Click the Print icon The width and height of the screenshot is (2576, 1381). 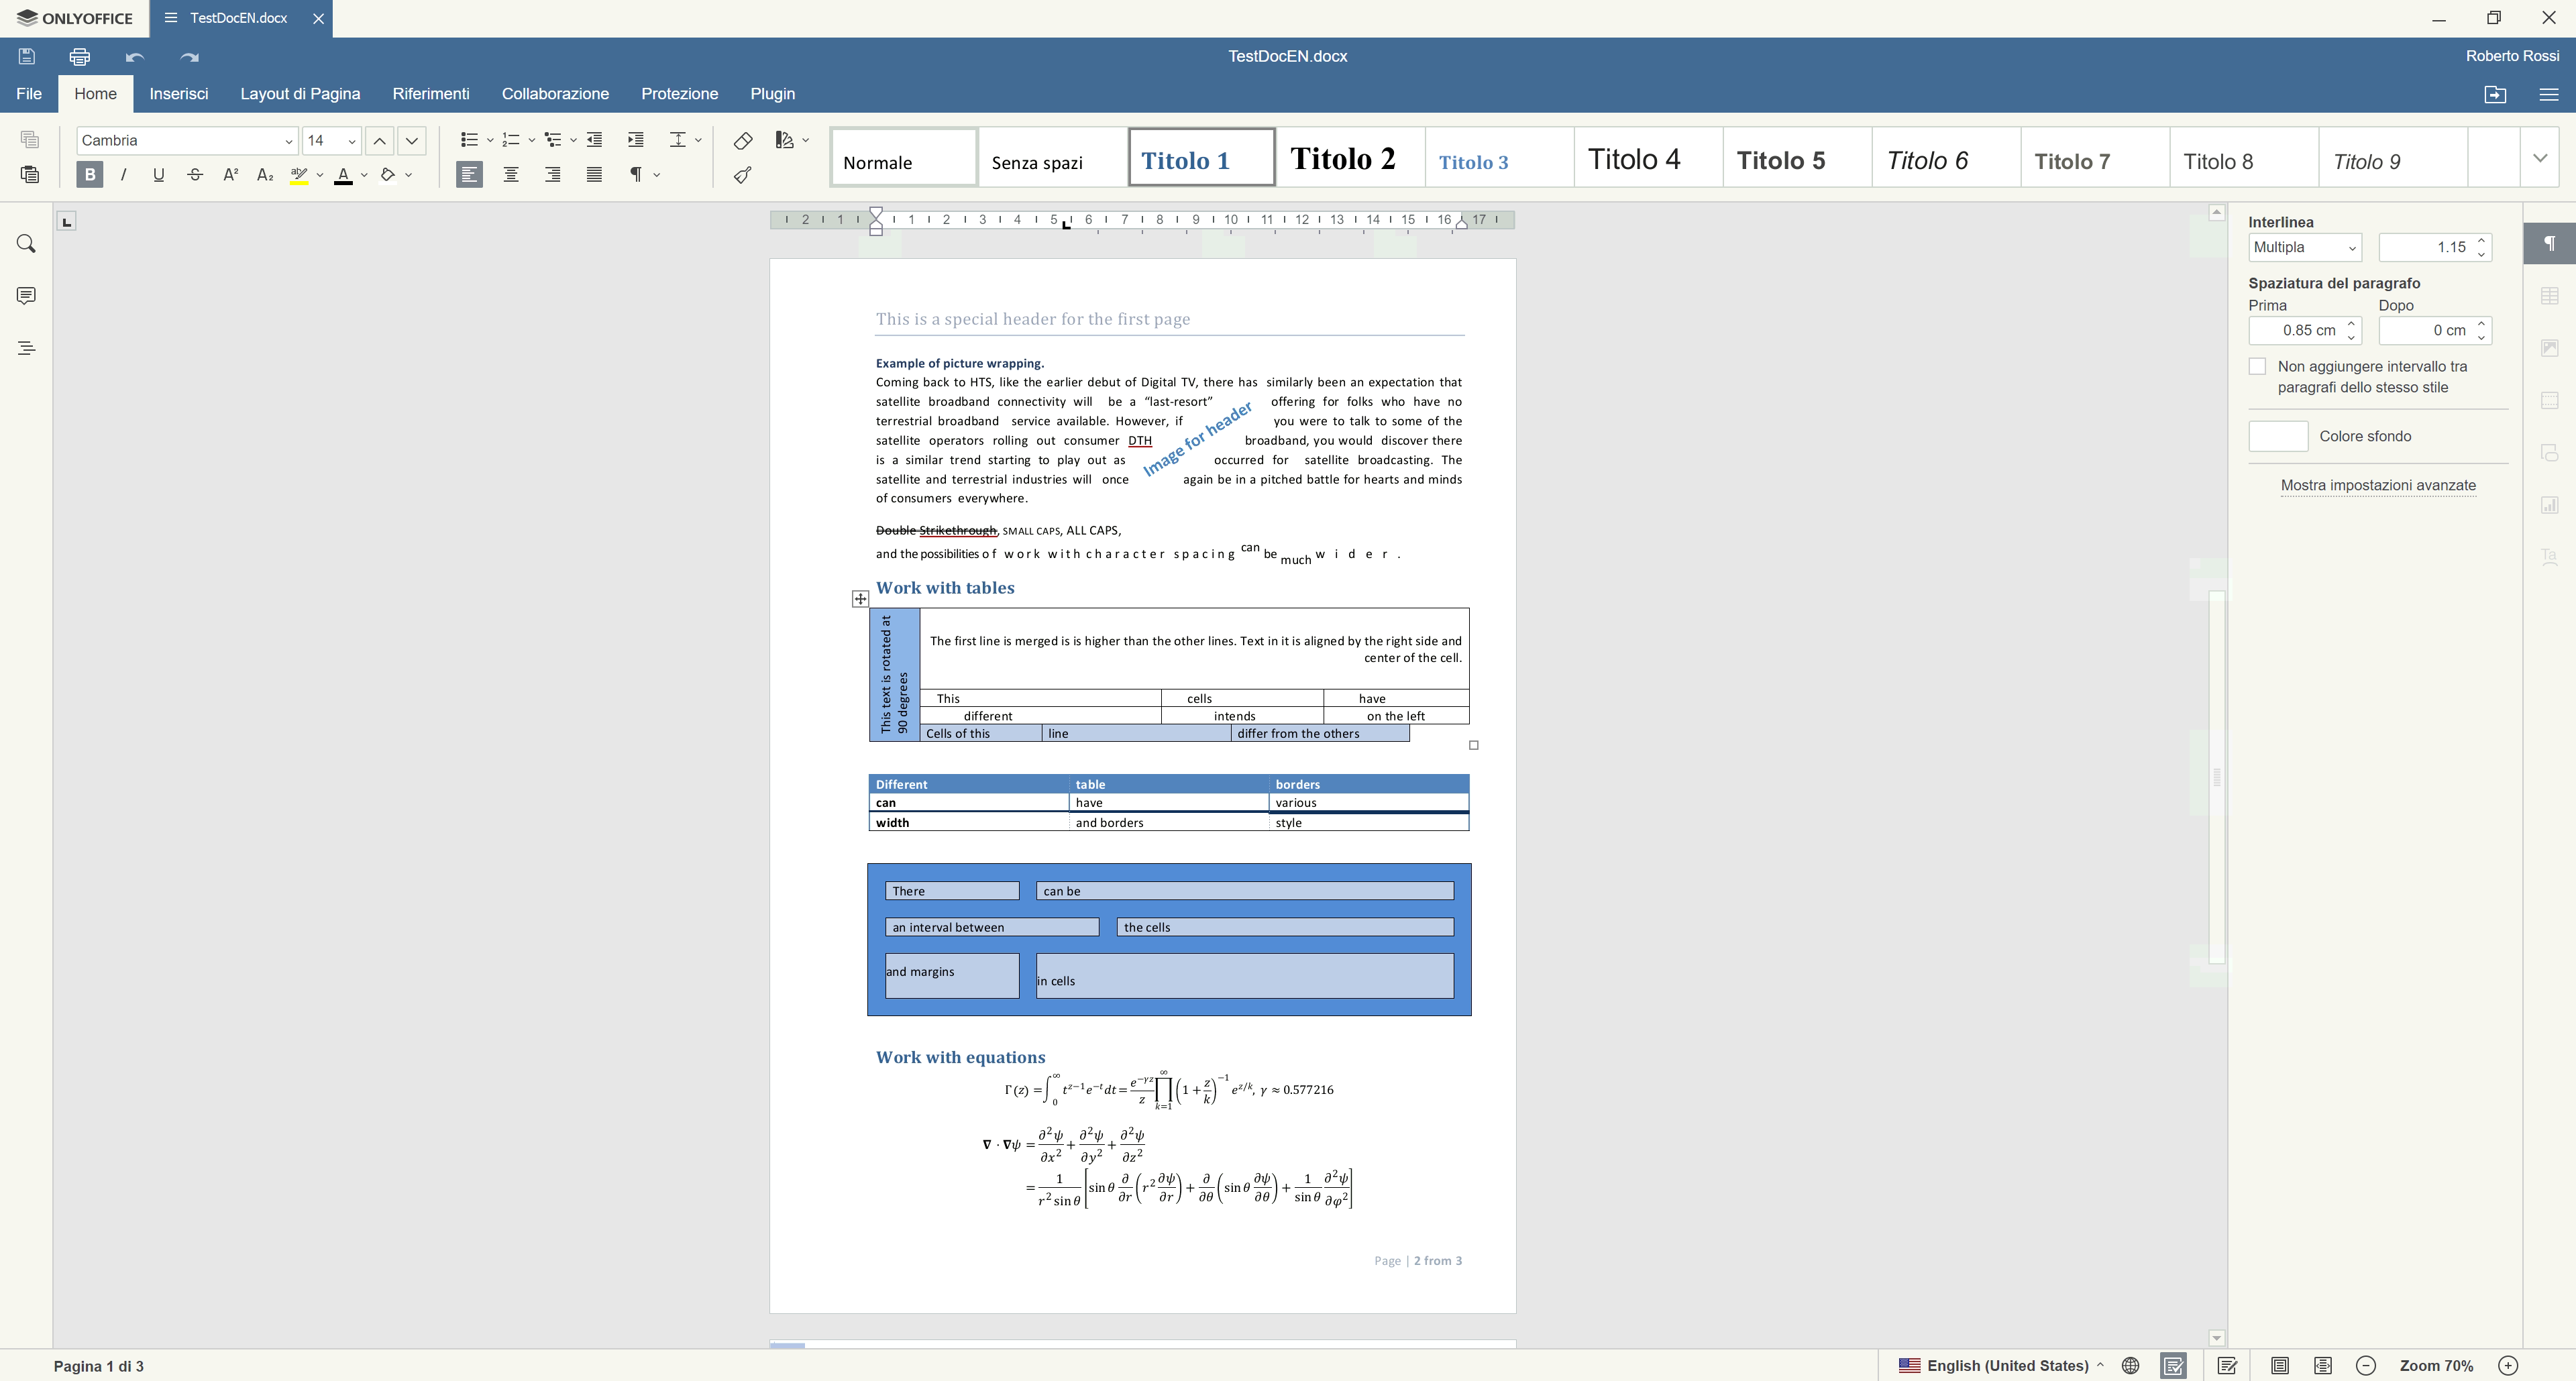tap(80, 57)
